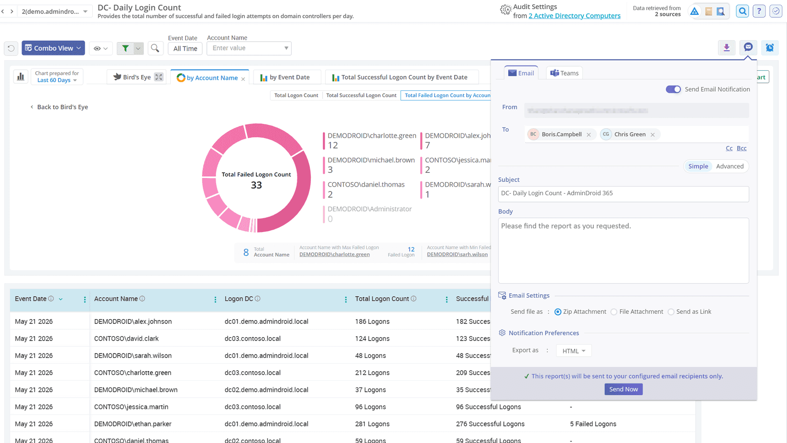This screenshot has height=443, width=787.
Task: Go to previous report arrow
Action: (3, 11)
